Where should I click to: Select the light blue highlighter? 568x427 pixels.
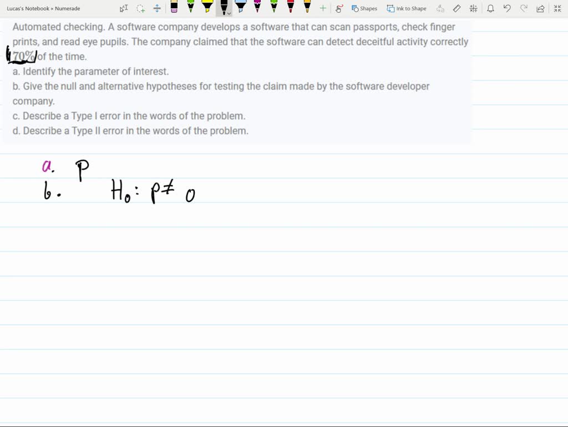241,7
